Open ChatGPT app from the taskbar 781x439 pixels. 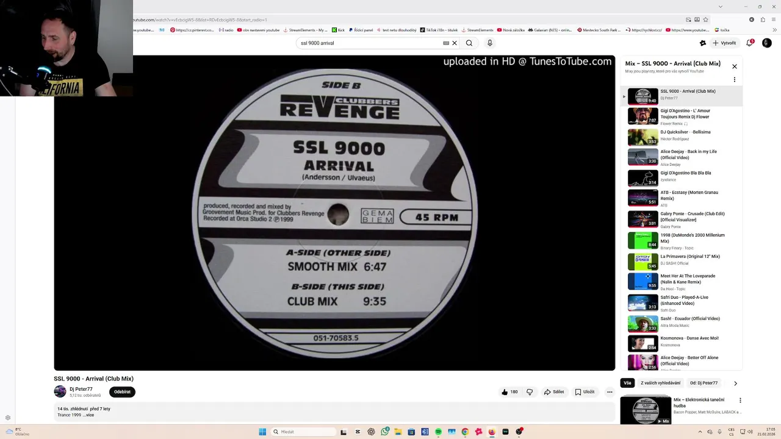pyautogui.click(x=372, y=432)
